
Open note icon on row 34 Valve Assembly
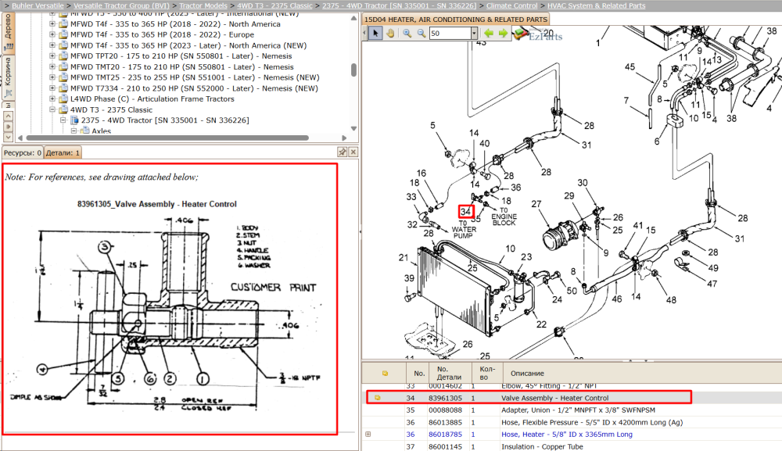[x=378, y=398]
